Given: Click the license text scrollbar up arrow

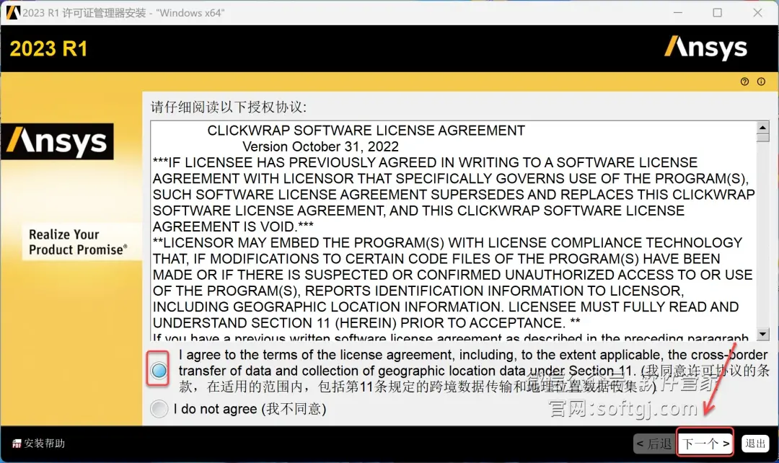Looking at the screenshot, I should coord(762,127).
